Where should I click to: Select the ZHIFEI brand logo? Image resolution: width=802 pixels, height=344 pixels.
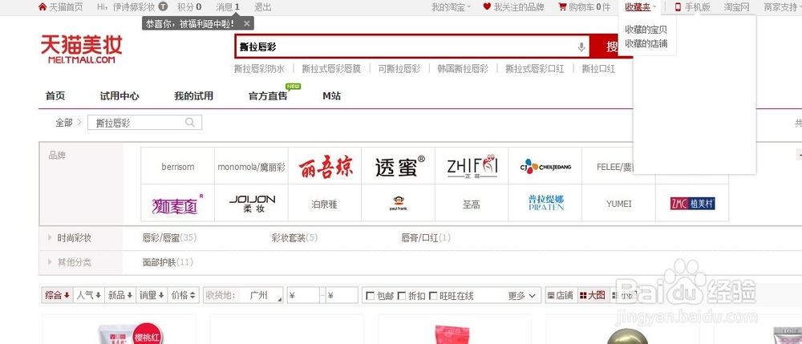point(472,166)
